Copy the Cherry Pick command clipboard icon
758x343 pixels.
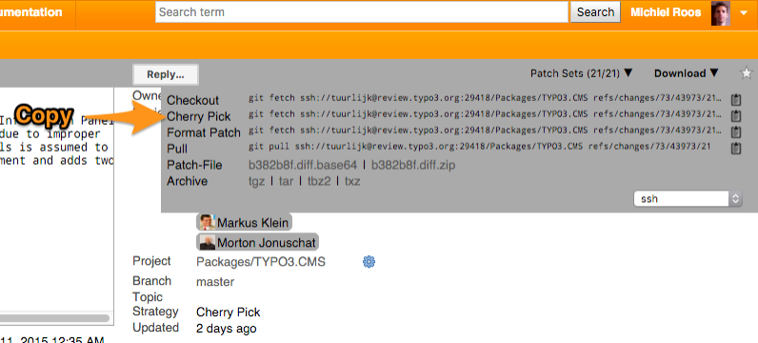click(735, 116)
